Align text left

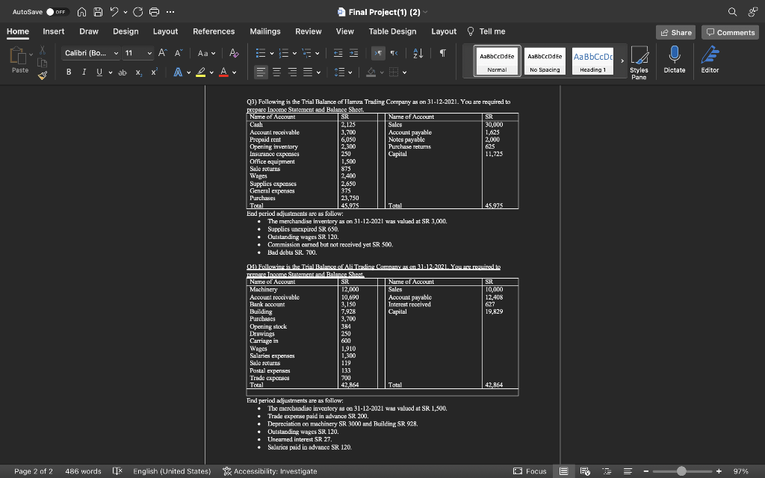pyautogui.click(x=261, y=72)
